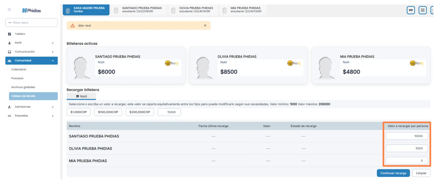Open the apps grid icon in the top bar
The image size is (444, 182).
pos(423,10)
